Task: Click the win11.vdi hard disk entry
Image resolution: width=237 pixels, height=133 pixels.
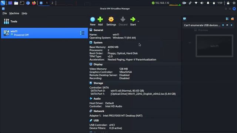Action: 127,91
